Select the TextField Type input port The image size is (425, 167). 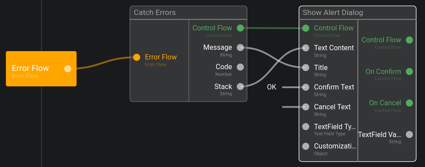click(x=306, y=126)
